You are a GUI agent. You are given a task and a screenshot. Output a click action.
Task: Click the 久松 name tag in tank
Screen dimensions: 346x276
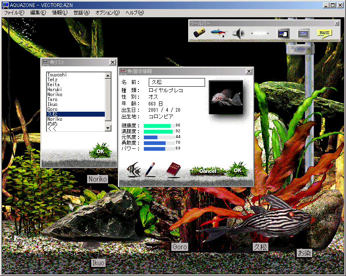pos(261,247)
